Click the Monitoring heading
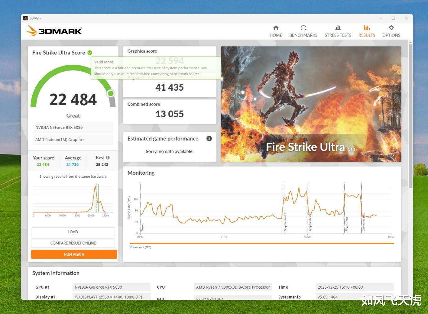 pos(141,173)
